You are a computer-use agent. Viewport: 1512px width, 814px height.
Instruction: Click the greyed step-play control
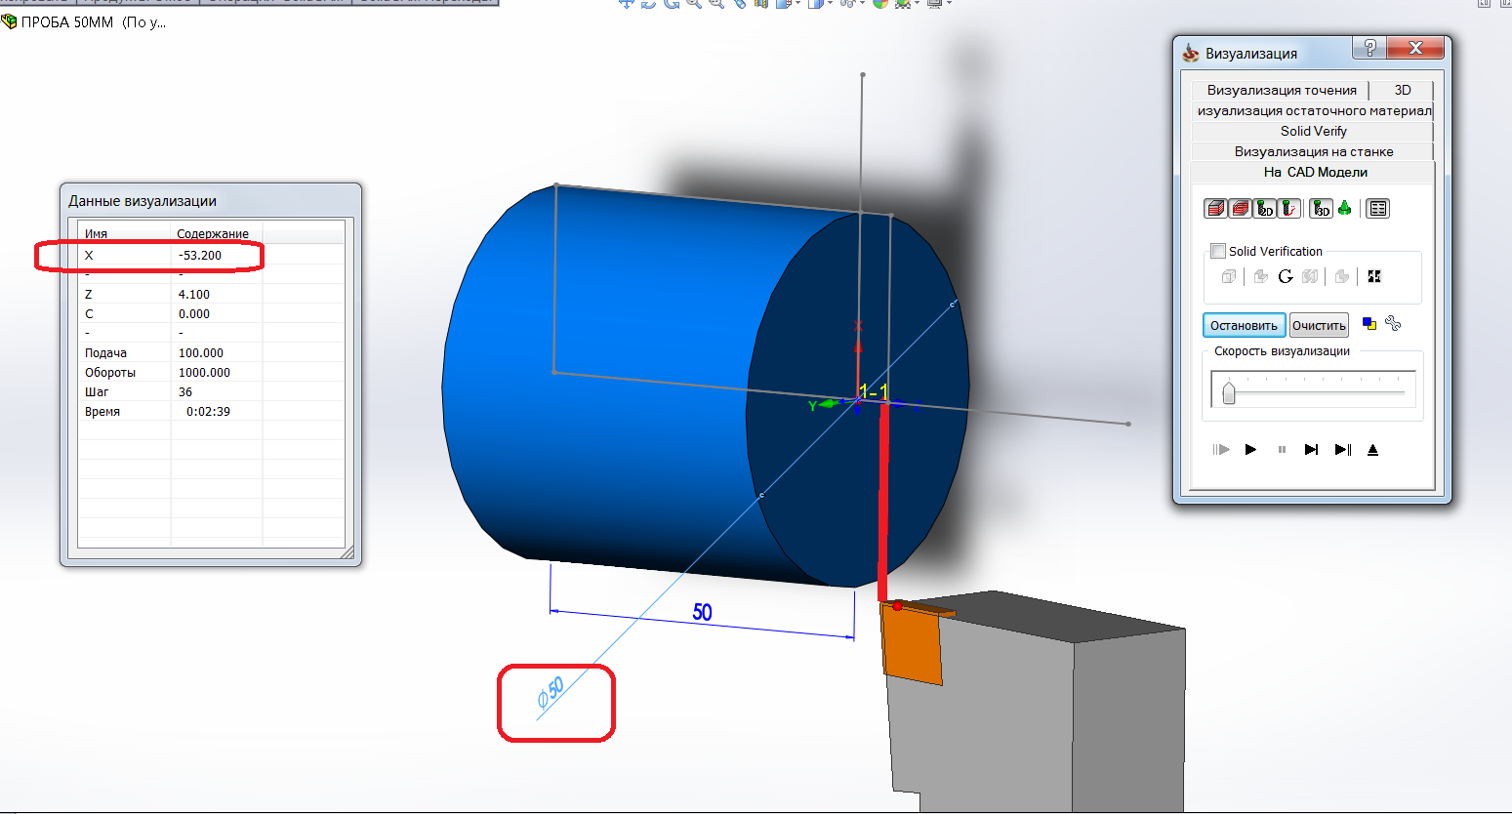coord(1220,450)
